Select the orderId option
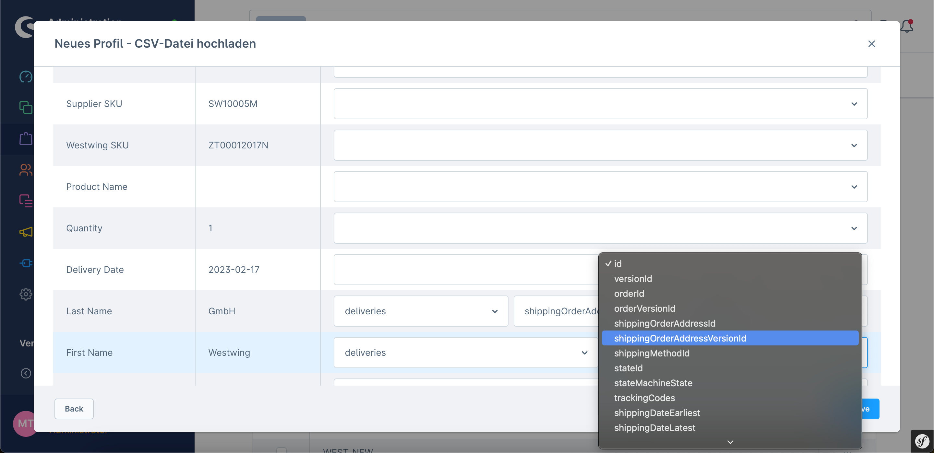This screenshot has height=453, width=934. point(730,294)
